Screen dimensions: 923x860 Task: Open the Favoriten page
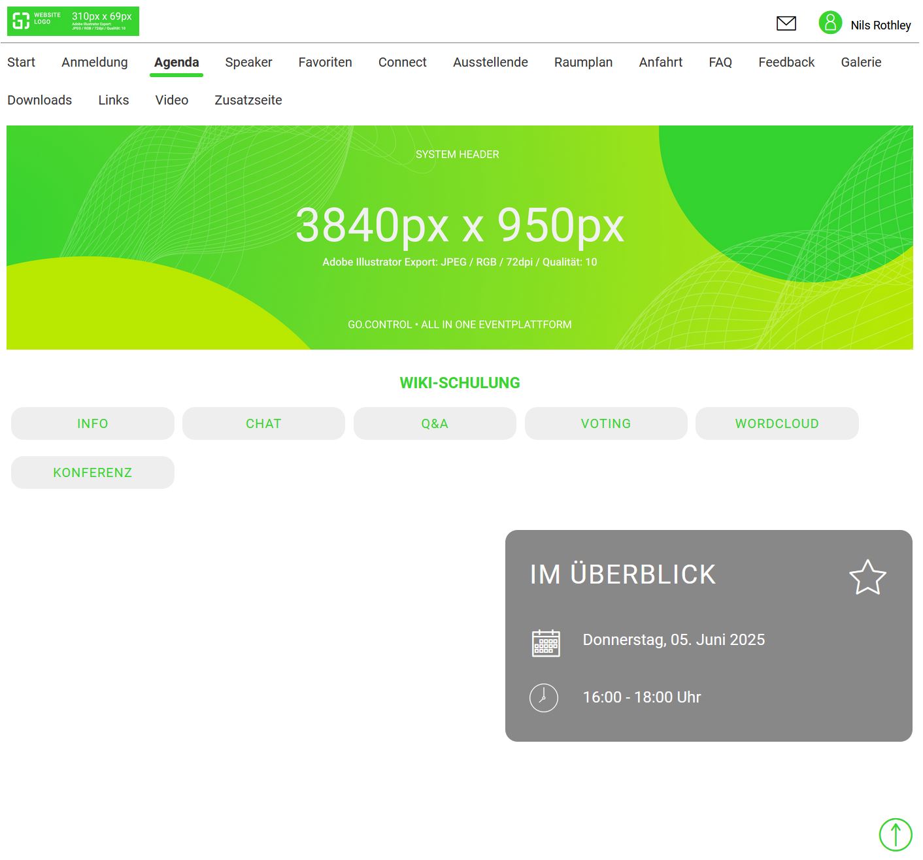325,62
